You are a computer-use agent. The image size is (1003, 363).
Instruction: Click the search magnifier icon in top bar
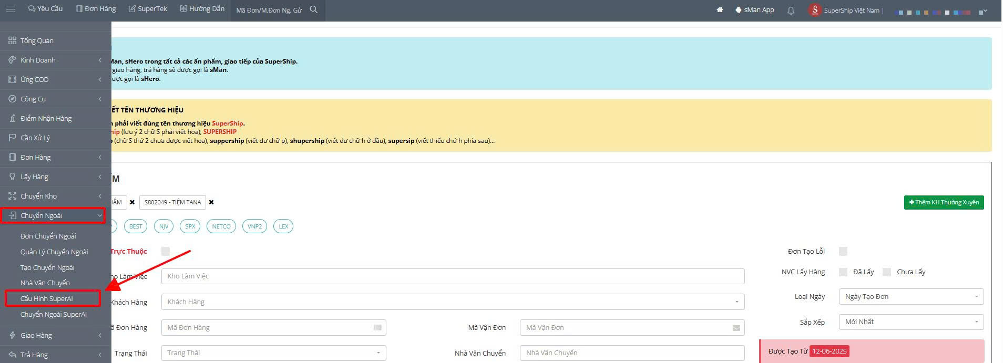[314, 9]
